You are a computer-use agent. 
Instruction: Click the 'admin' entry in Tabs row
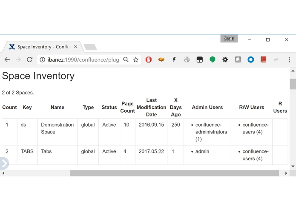click(x=202, y=151)
